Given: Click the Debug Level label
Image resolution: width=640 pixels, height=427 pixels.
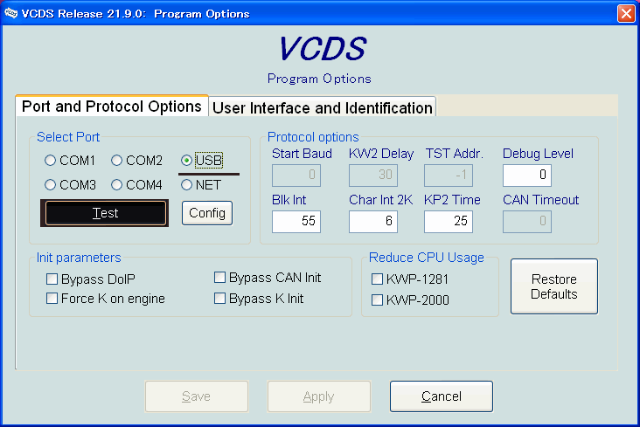Looking at the screenshot, I should click(538, 154).
